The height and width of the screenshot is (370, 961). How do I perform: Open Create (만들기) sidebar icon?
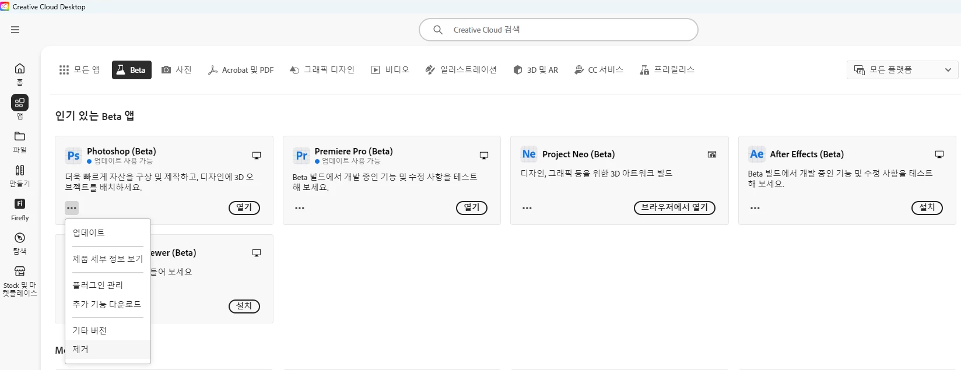20,175
